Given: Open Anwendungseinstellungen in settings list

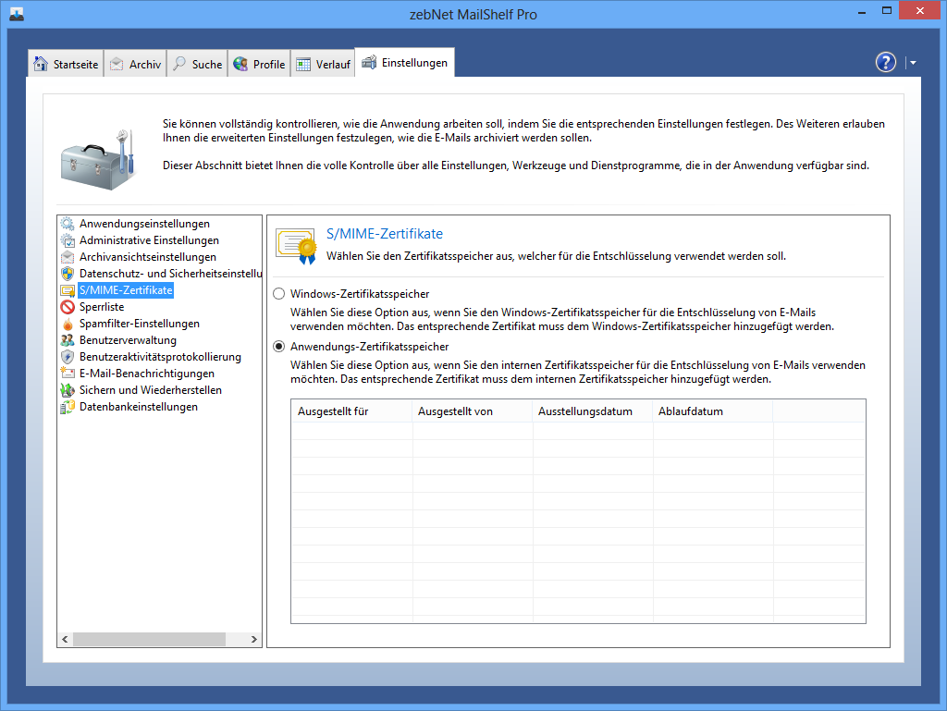Looking at the screenshot, I should pos(144,224).
